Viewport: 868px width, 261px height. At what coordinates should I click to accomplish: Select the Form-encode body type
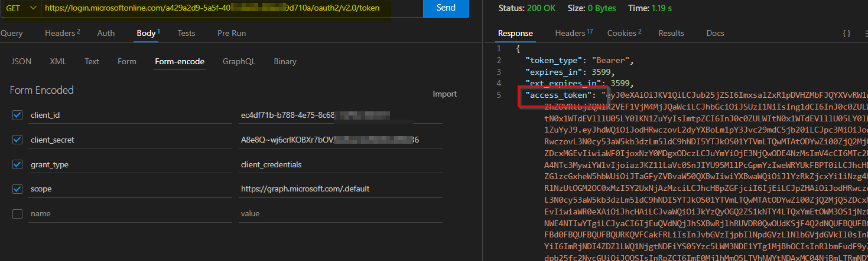tap(180, 61)
